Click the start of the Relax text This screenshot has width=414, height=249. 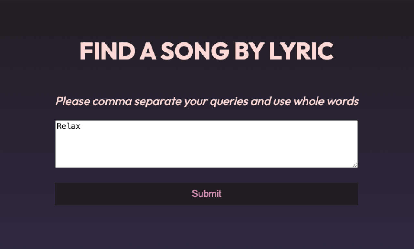[57, 126]
